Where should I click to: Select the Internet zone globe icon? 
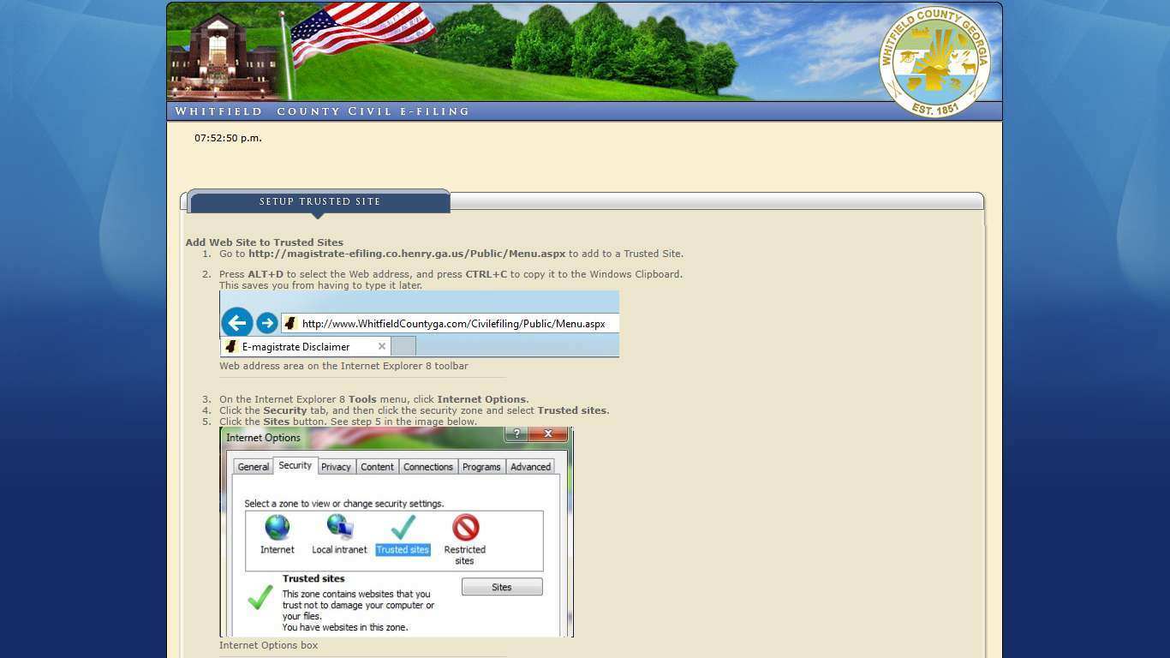(277, 528)
